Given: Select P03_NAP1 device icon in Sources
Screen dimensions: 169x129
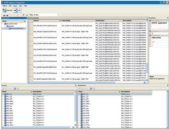Looking at the screenshot, I should click(x=5, y=101).
